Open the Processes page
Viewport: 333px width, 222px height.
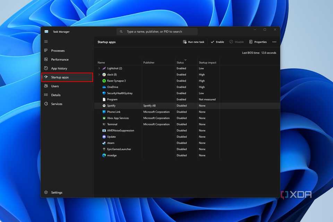pos(58,51)
